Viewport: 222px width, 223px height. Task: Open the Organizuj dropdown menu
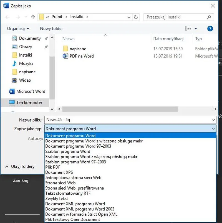click(x=18, y=29)
